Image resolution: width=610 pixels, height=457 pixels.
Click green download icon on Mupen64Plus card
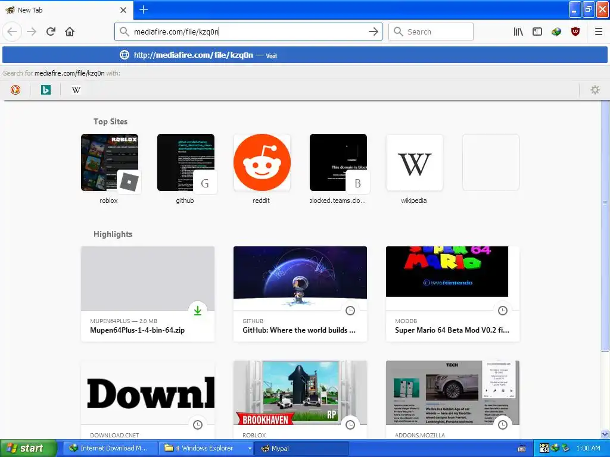coord(198,311)
